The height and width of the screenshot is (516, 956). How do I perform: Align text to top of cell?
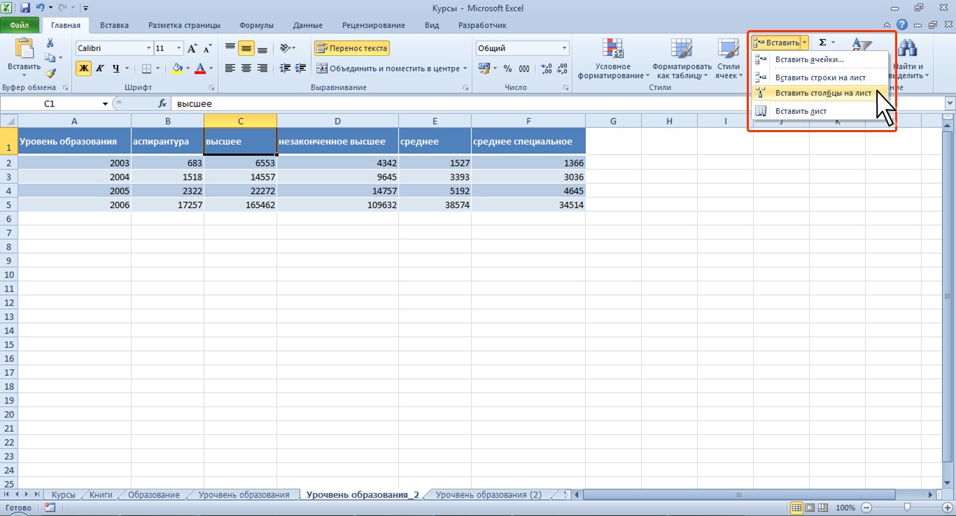230,48
